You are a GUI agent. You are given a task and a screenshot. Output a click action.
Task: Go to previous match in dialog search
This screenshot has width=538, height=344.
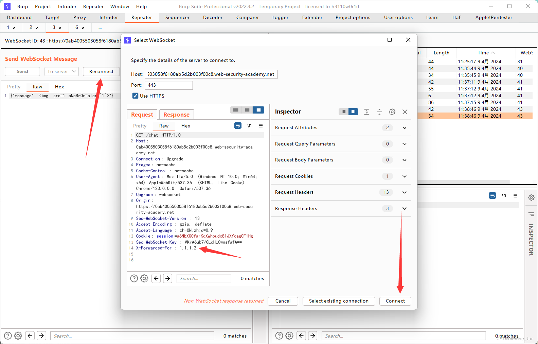[x=156, y=278]
